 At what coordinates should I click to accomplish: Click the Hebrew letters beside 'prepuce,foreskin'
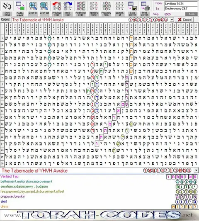[x=186, y=197]
